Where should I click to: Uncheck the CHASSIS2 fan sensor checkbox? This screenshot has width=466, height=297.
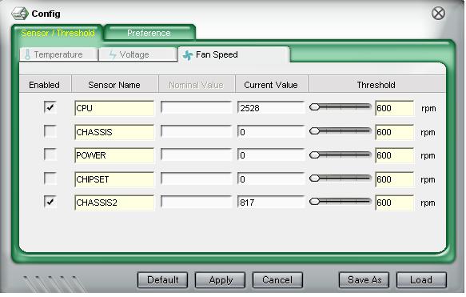[50, 202]
